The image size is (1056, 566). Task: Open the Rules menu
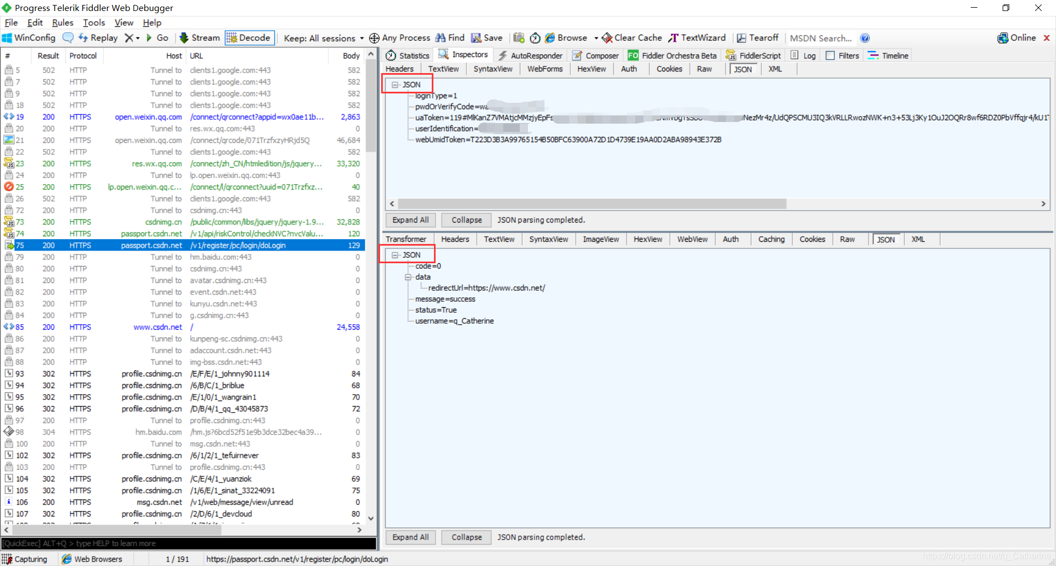pyautogui.click(x=63, y=23)
